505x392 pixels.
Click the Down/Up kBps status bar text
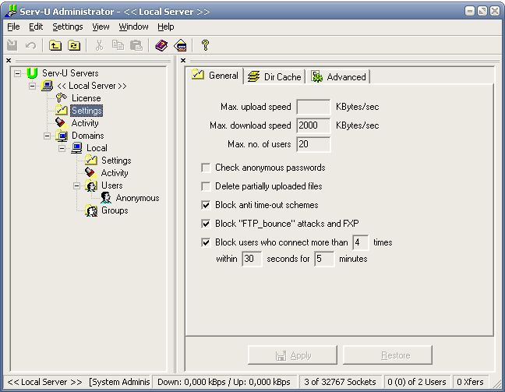[224, 382]
